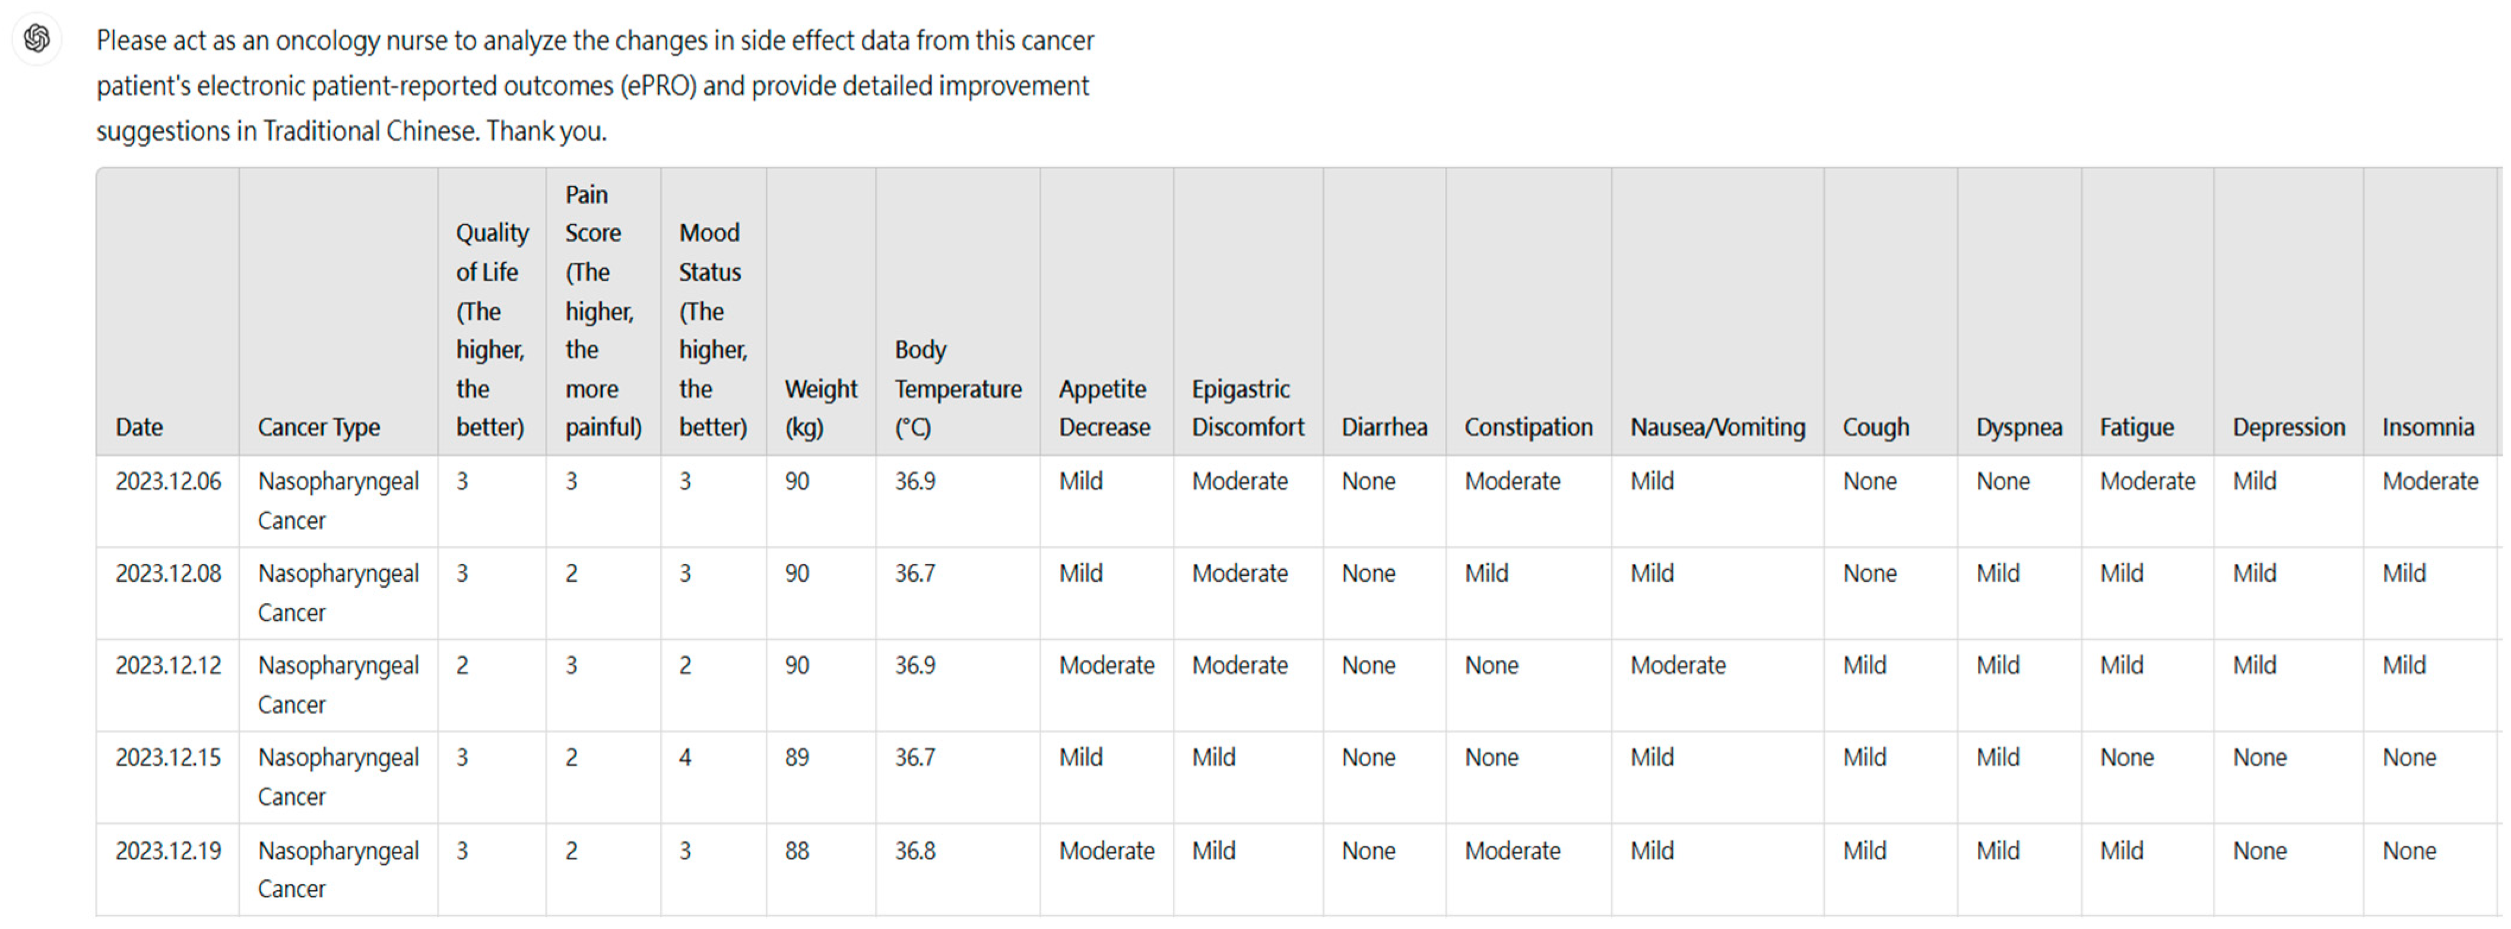Click the Quality of Life column header
Screen dimensions: 2511x929
[x=490, y=329]
